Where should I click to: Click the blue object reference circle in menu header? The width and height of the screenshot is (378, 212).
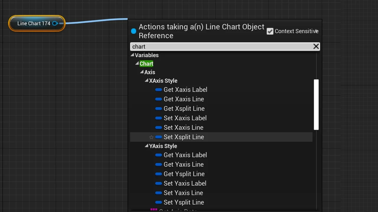click(x=133, y=31)
